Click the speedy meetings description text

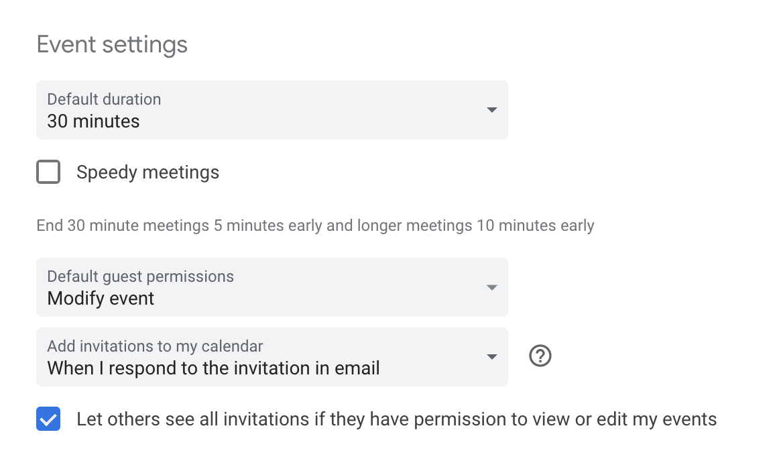[x=315, y=225]
